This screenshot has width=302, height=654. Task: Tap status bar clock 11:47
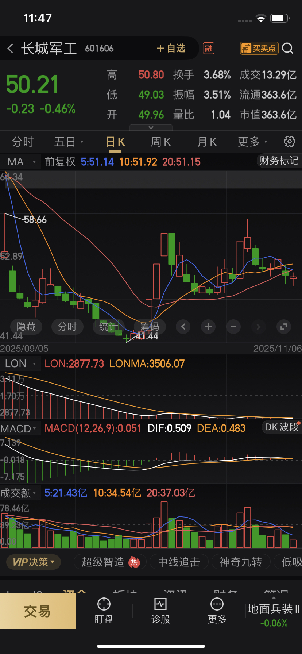coord(38,18)
